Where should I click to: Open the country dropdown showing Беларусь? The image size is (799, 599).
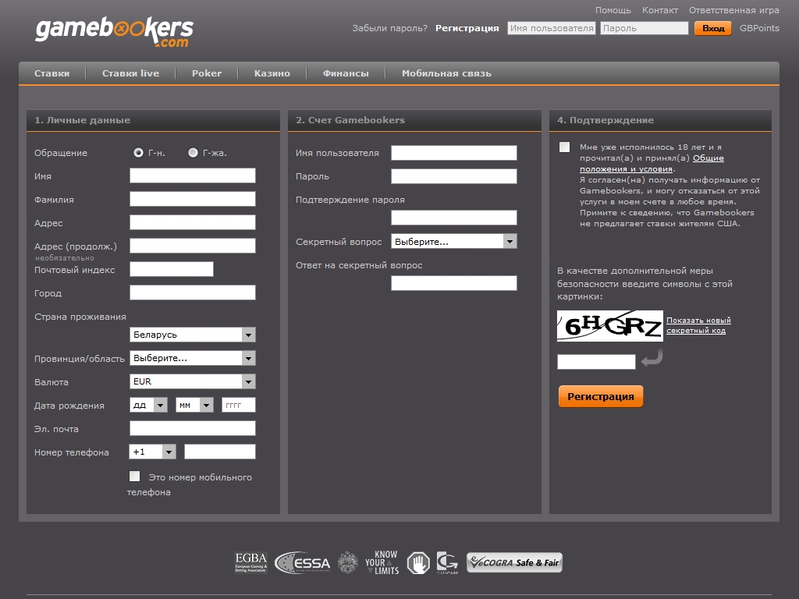pyautogui.click(x=192, y=335)
